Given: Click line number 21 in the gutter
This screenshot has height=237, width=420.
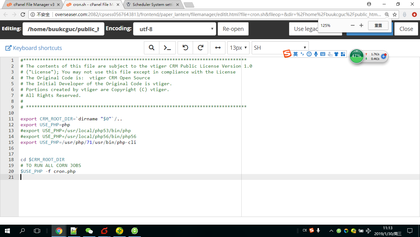Looking at the screenshot, I should click(11, 177).
